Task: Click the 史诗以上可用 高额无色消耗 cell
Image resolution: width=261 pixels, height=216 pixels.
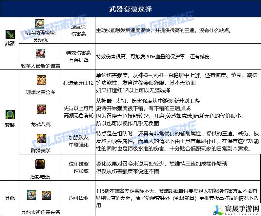Action: coord(79,112)
